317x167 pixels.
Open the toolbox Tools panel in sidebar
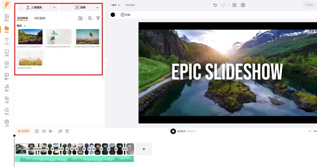7,123
